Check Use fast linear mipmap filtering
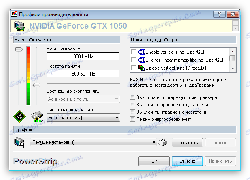Screen dimensions: 250x180 click(134, 60)
